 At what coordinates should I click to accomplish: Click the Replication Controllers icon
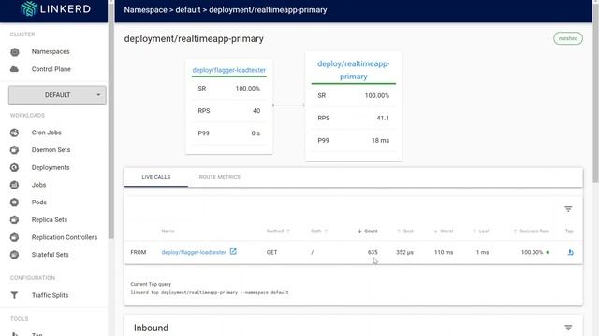(15, 237)
